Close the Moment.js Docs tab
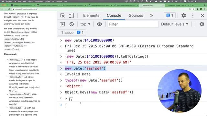The image size is (207, 116). tap(163, 5)
